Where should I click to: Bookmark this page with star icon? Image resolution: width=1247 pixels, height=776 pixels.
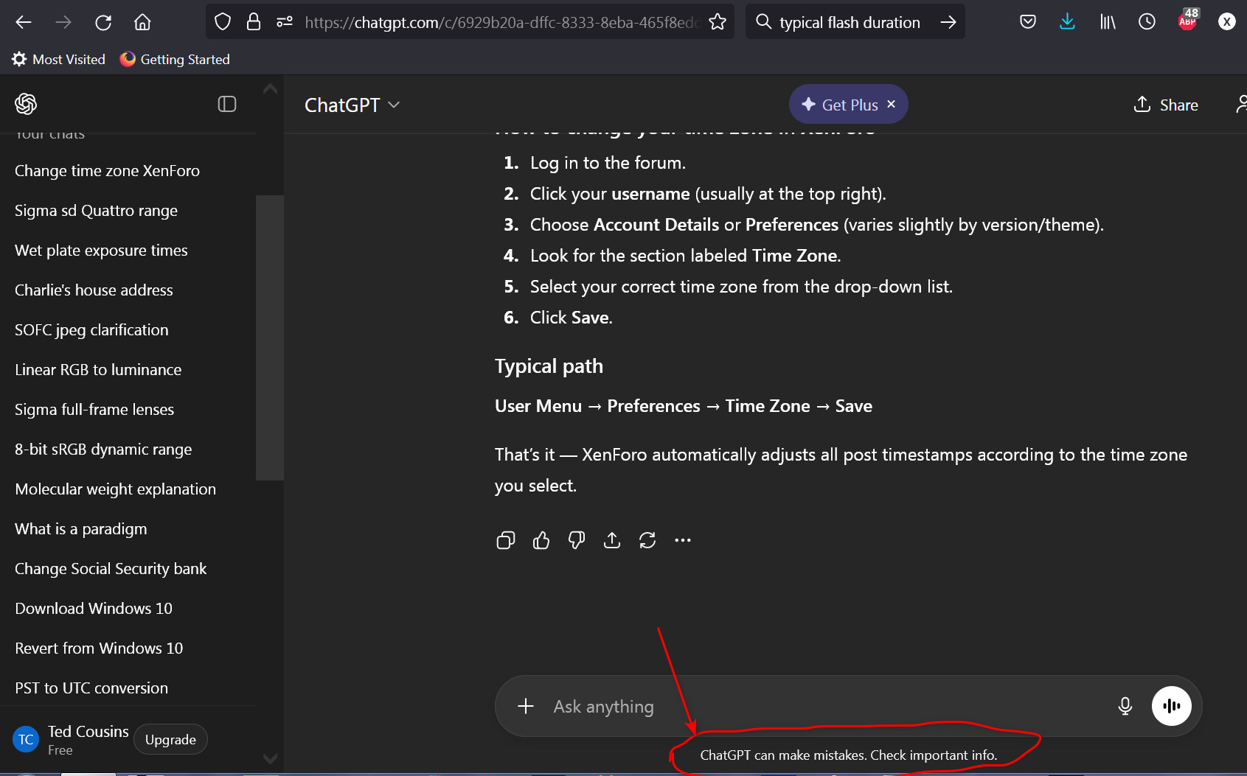718,22
